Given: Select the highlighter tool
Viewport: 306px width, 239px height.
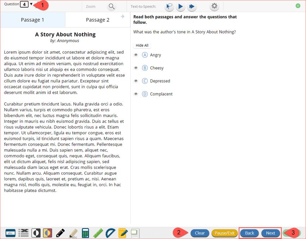Looking at the screenshot, I should [73, 233].
